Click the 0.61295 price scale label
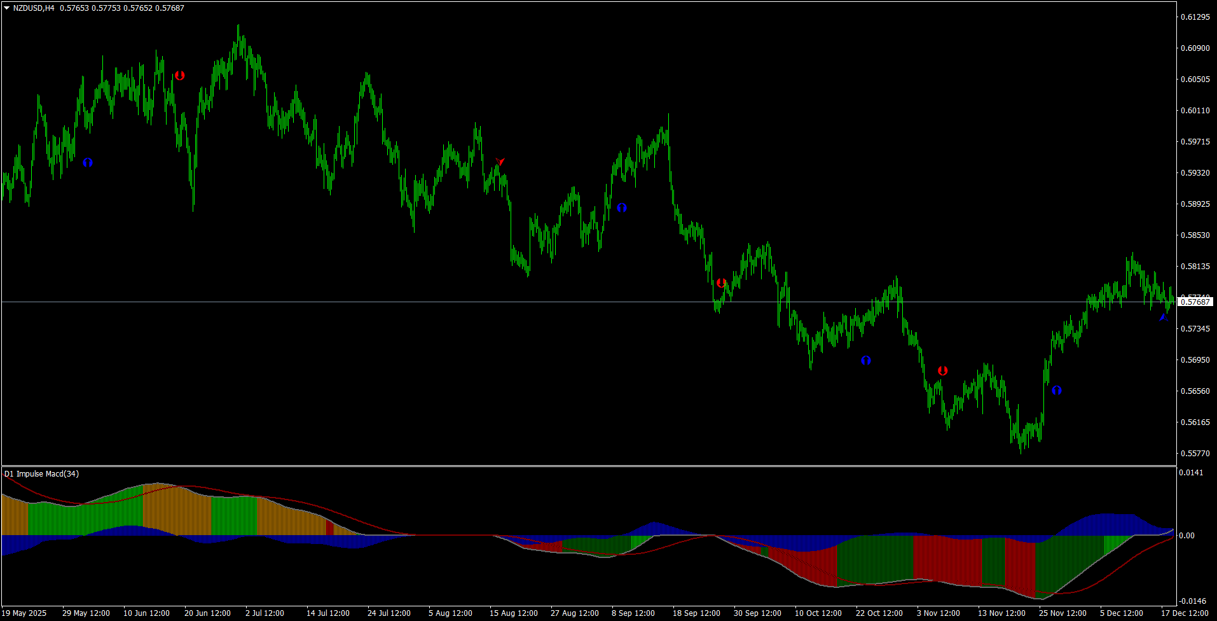This screenshot has width=1217, height=621. (x=1195, y=17)
